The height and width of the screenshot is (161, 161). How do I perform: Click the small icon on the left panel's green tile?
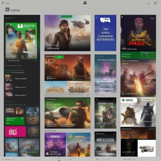click(x=22, y=118)
